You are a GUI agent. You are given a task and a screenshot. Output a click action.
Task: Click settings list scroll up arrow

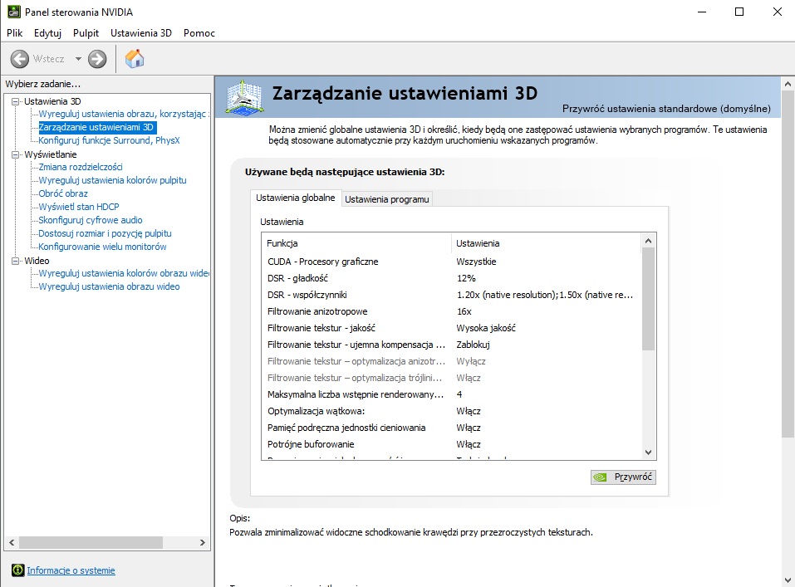coord(648,241)
